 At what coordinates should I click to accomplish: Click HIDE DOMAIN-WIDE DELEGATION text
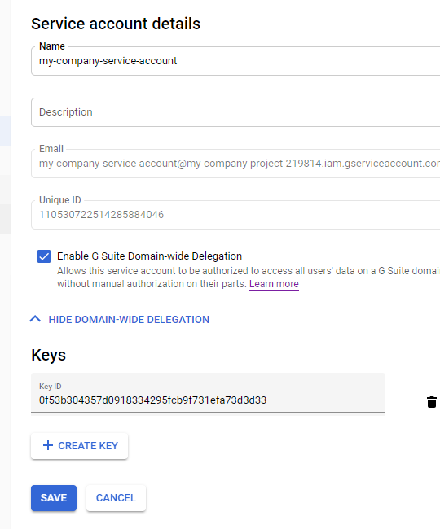129,320
